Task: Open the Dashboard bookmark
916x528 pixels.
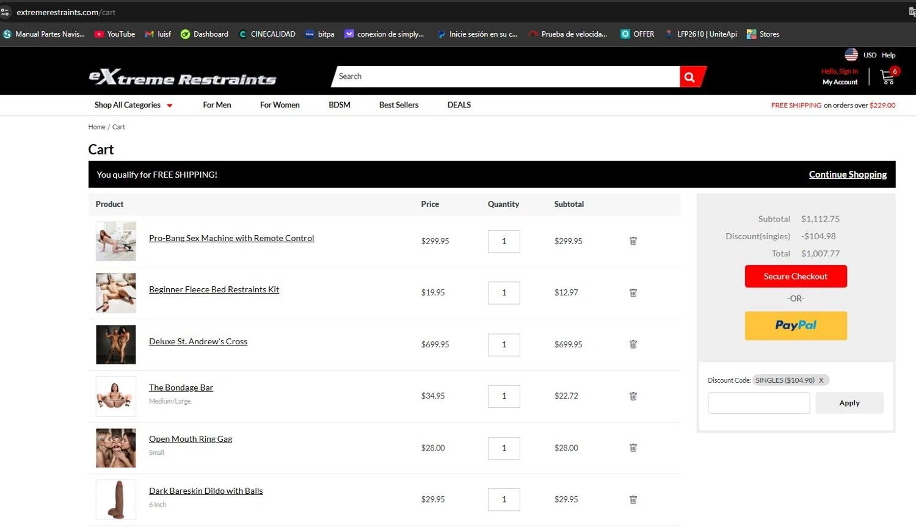Action: click(x=205, y=34)
